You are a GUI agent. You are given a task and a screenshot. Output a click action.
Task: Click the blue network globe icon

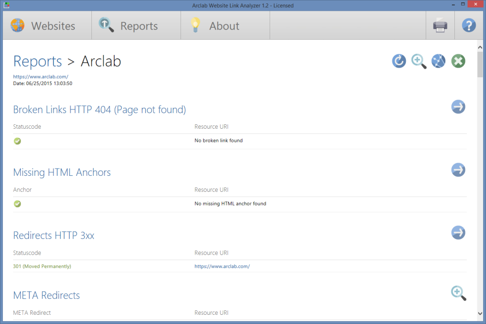[x=438, y=61]
